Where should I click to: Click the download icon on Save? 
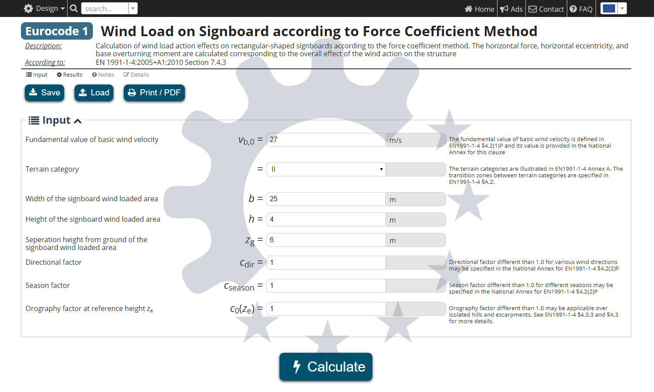33,92
